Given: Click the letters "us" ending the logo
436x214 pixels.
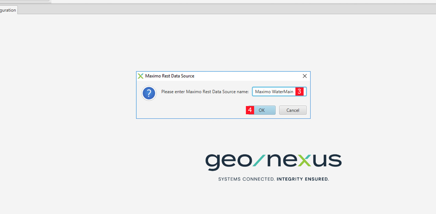Looking at the screenshot, I should click(327, 161).
